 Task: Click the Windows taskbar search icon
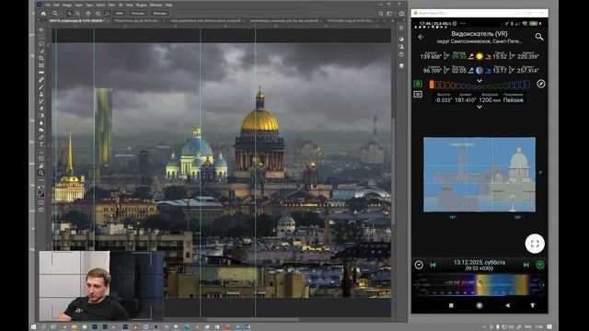click(x=43, y=327)
